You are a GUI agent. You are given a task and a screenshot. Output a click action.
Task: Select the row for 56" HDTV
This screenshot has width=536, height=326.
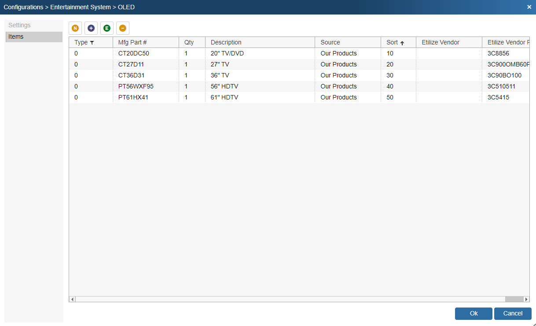(224, 87)
